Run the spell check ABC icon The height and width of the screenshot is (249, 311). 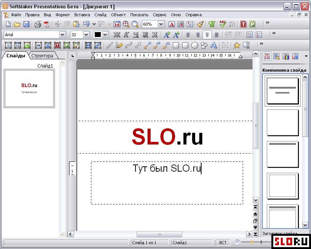(x=223, y=24)
